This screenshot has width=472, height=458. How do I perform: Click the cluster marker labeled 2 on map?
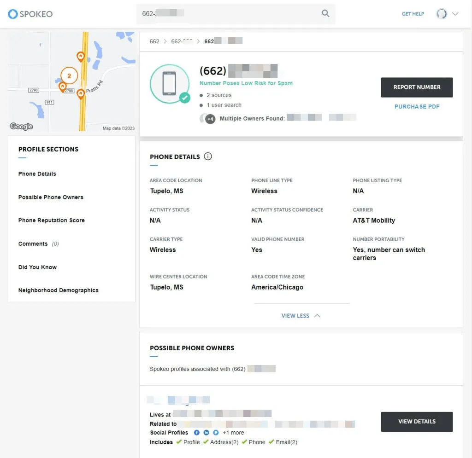69,75
